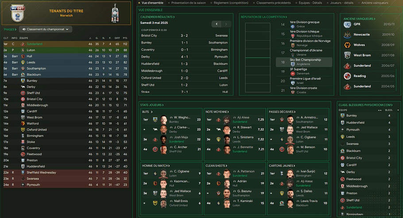Click the Newcastle badge in Anciens vainqueurs

(x=347, y=34)
